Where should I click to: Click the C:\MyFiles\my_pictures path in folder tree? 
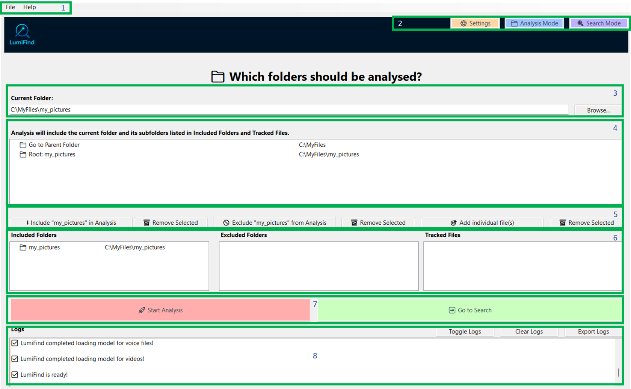(329, 154)
